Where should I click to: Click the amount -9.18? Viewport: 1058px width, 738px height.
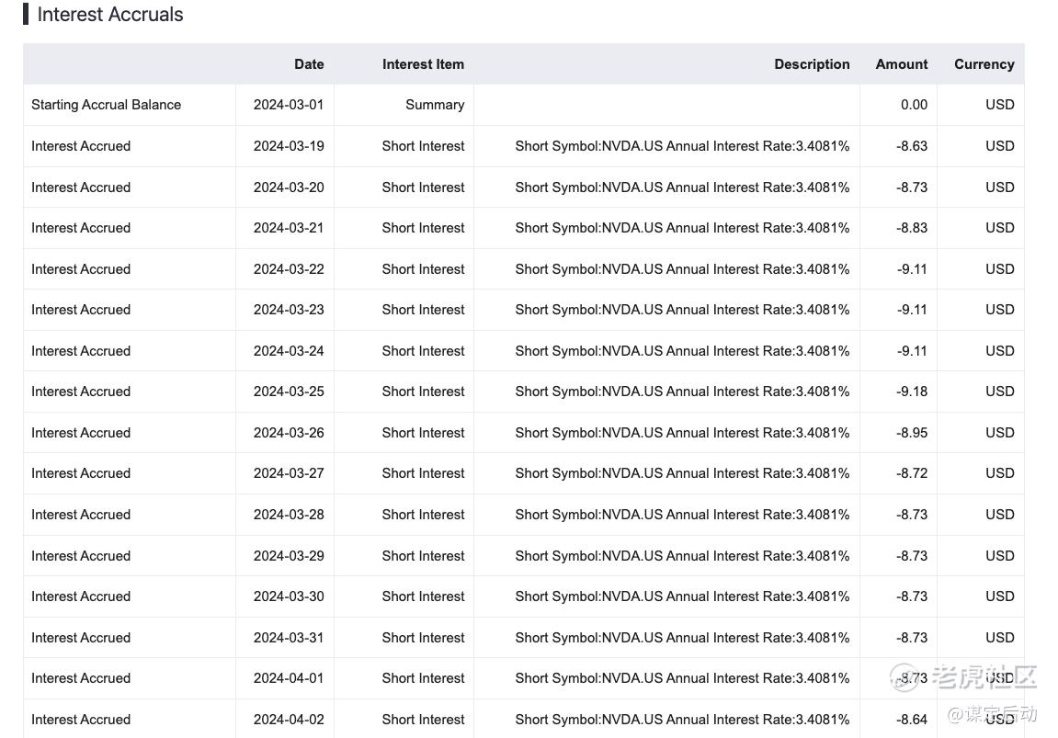pos(912,392)
